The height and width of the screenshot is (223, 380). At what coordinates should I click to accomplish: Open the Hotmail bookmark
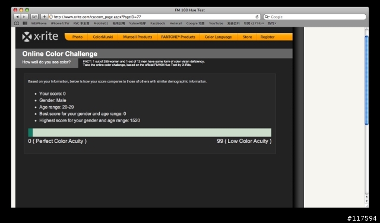(176, 24)
